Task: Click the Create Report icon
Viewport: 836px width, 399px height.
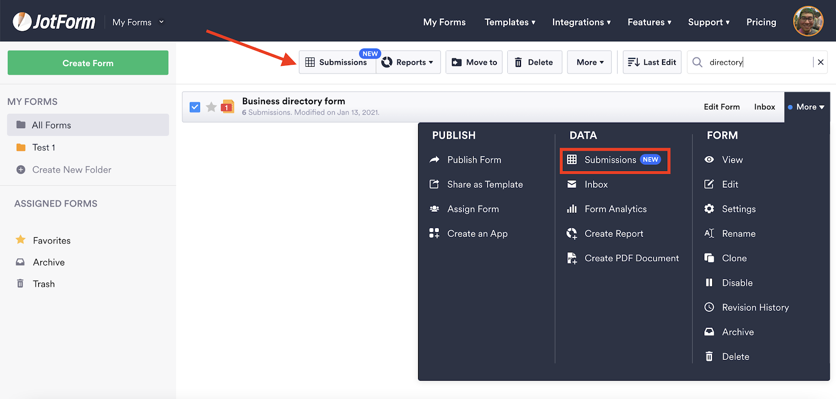Action: coord(572,233)
